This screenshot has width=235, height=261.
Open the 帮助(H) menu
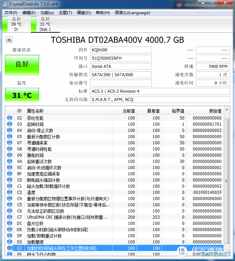(x=103, y=13)
